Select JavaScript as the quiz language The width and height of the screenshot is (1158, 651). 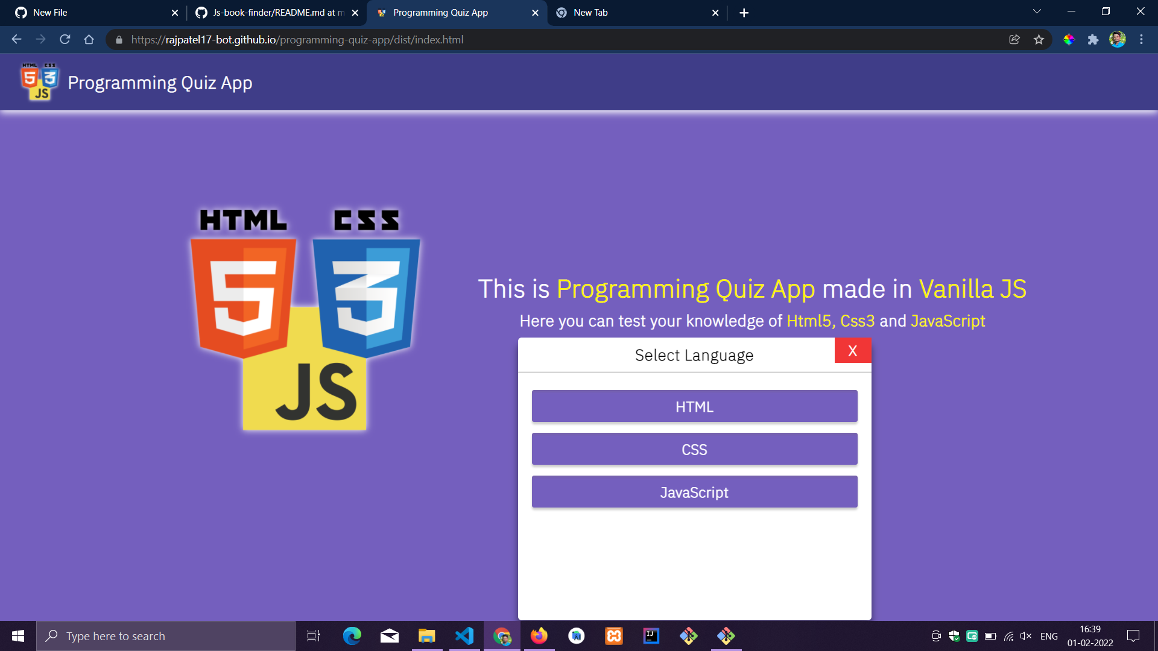tap(694, 492)
